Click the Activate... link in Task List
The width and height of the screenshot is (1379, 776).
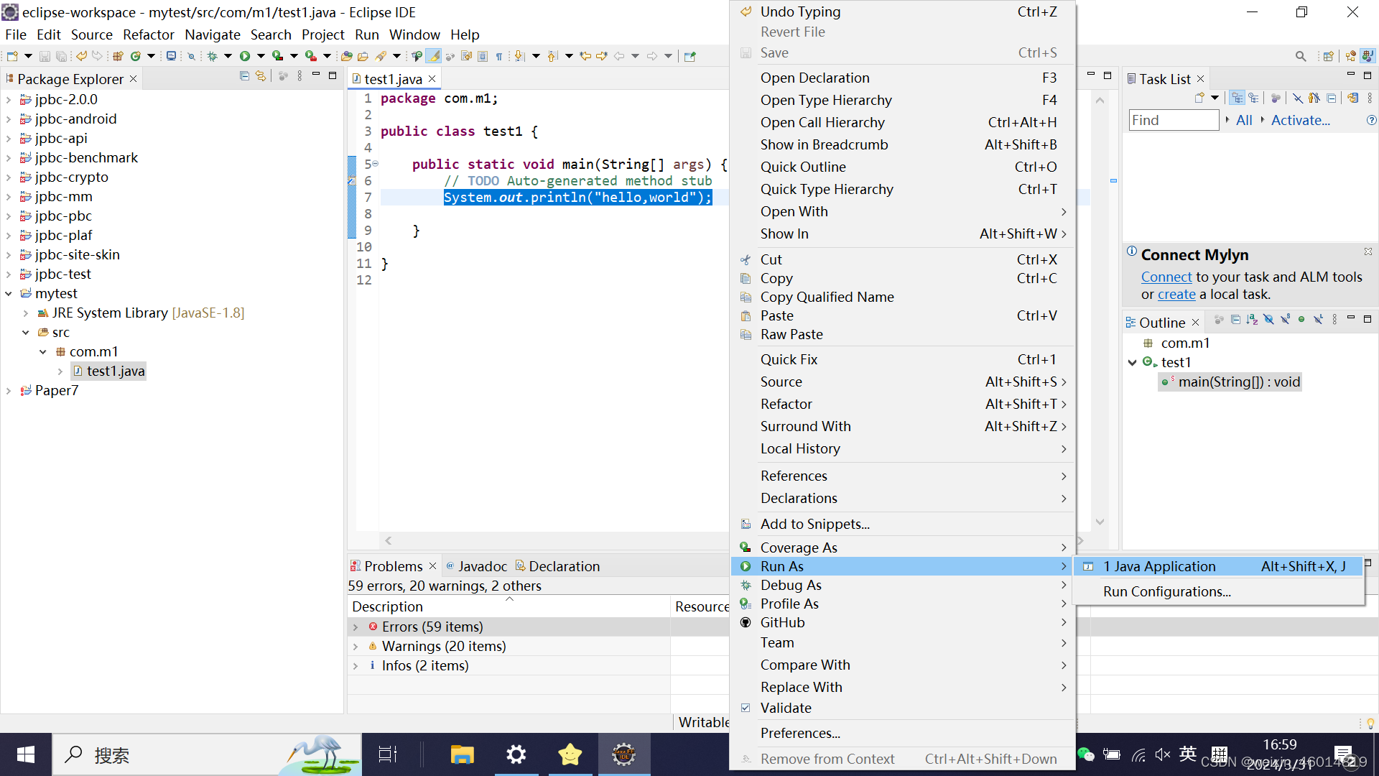tap(1300, 121)
